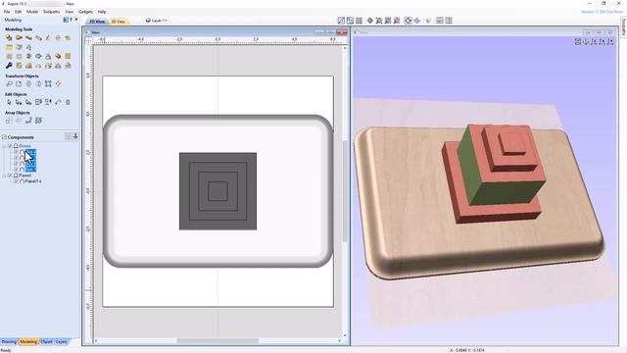This screenshot has width=627, height=353.
Task: Switch to the Layers tab at bottom
Action: [x=61, y=342]
